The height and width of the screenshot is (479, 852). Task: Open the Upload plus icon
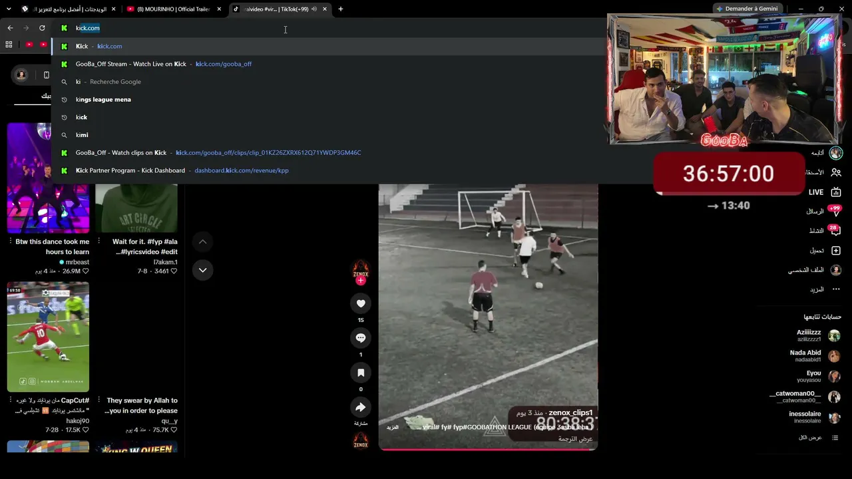click(836, 251)
